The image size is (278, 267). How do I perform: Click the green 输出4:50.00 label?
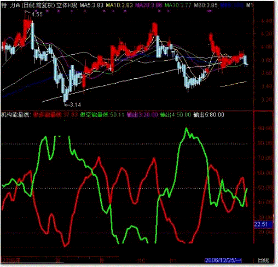[x=176, y=115]
